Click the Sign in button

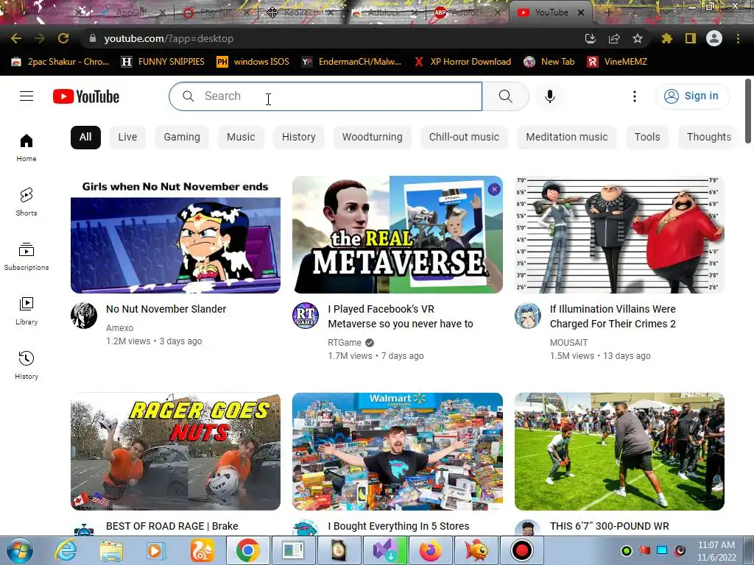tap(692, 96)
